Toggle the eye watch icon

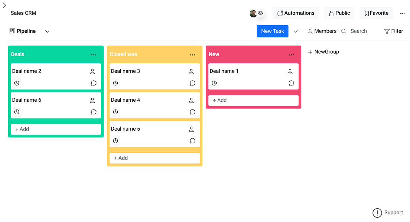[261, 13]
